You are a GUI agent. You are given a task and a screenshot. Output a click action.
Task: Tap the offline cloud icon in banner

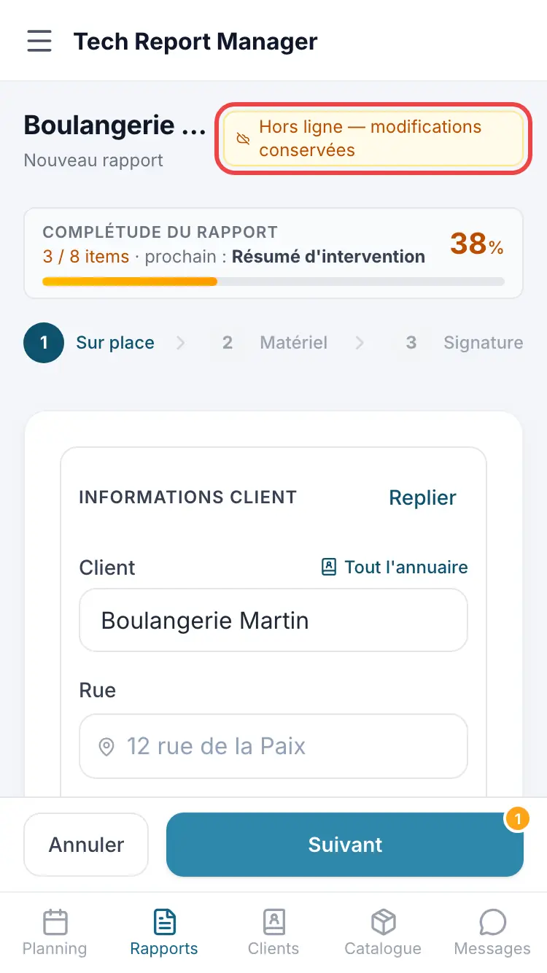(244, 139)
